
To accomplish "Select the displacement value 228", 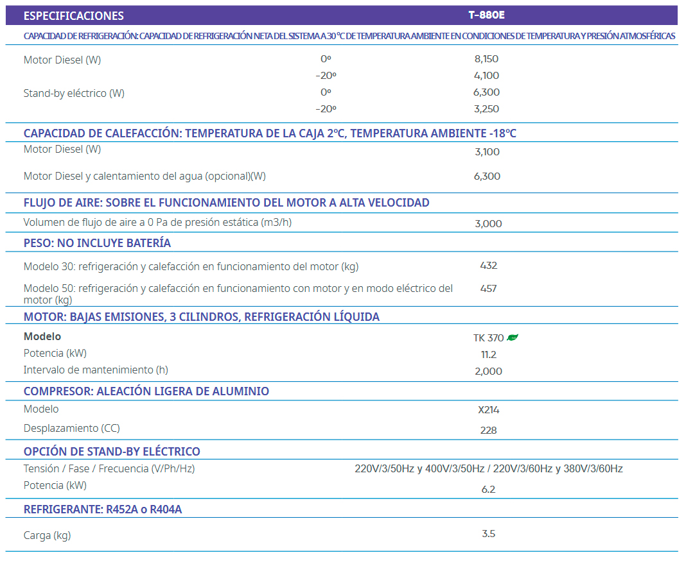I will point(488,431).
